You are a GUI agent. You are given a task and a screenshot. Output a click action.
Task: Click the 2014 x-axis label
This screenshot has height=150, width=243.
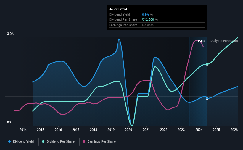(23, 130)
